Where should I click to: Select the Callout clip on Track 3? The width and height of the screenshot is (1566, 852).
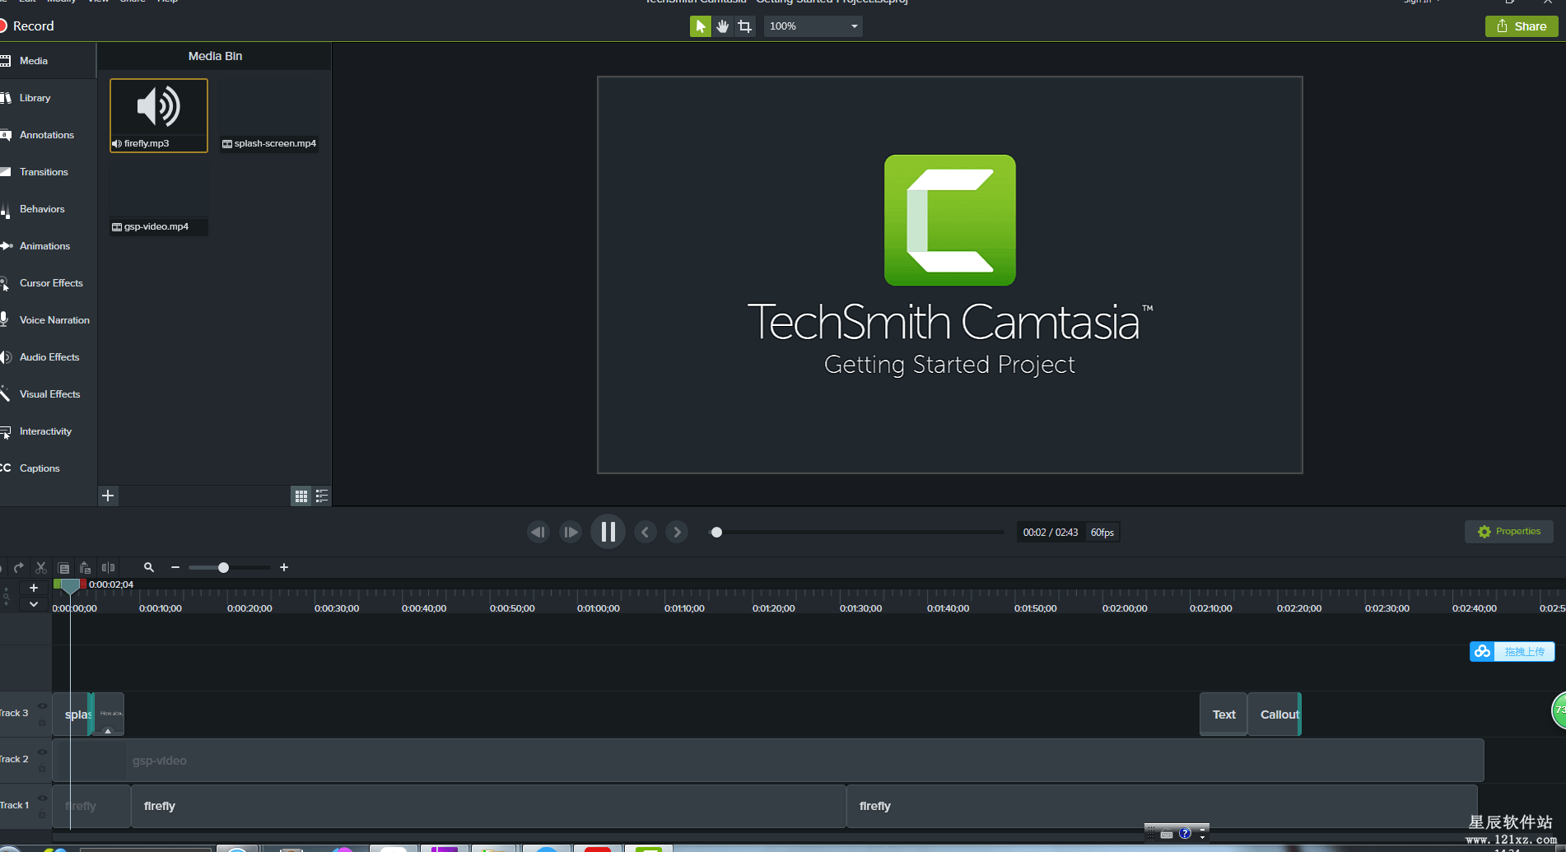pyautogui.click(x=1275, y=715)
